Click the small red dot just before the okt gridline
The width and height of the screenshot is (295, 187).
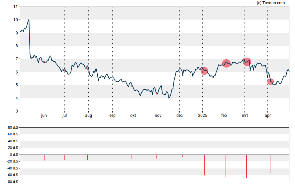tap(132, 86)
